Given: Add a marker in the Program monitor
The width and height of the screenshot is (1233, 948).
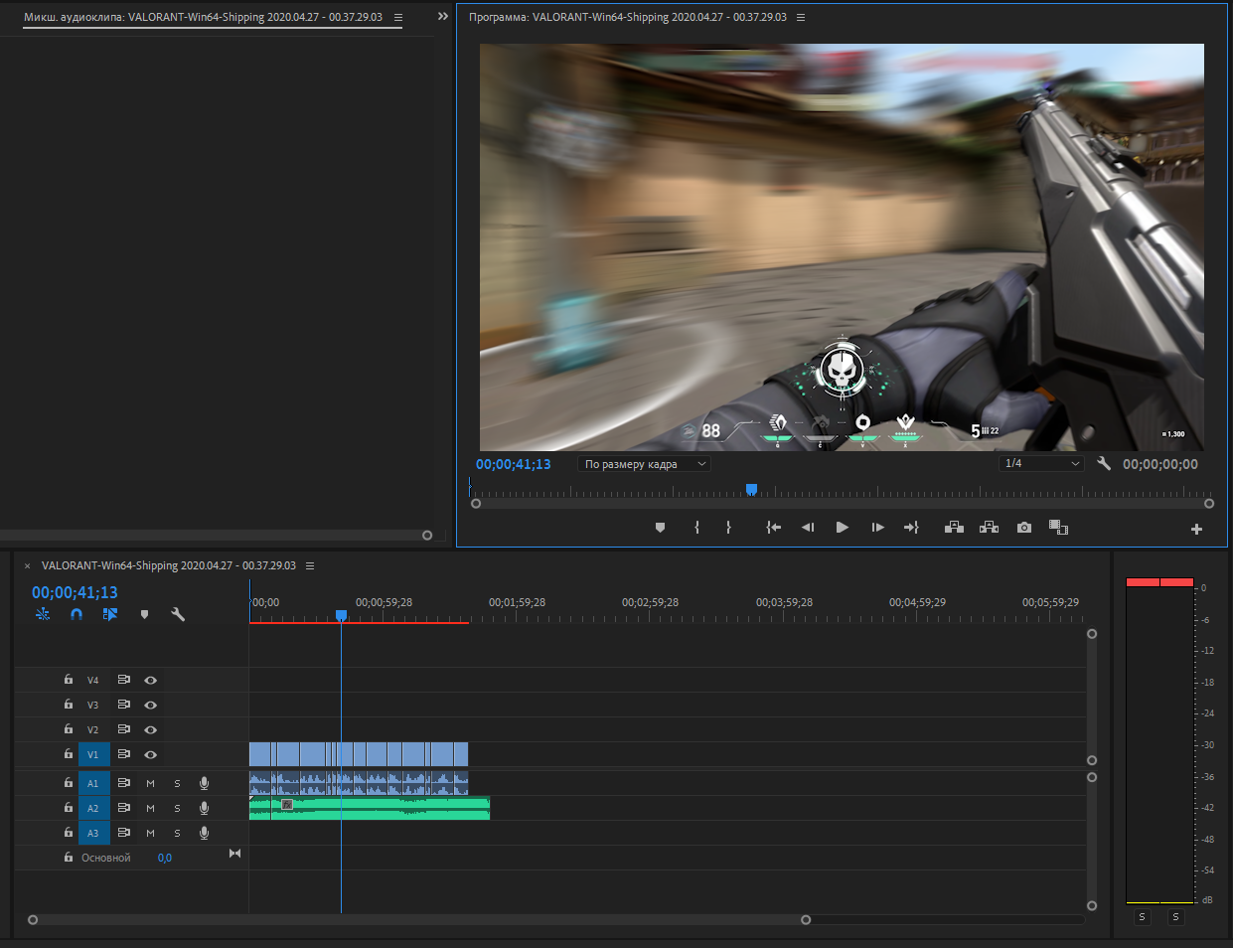Looking at the screenshot, I should (x=660, y=528).
